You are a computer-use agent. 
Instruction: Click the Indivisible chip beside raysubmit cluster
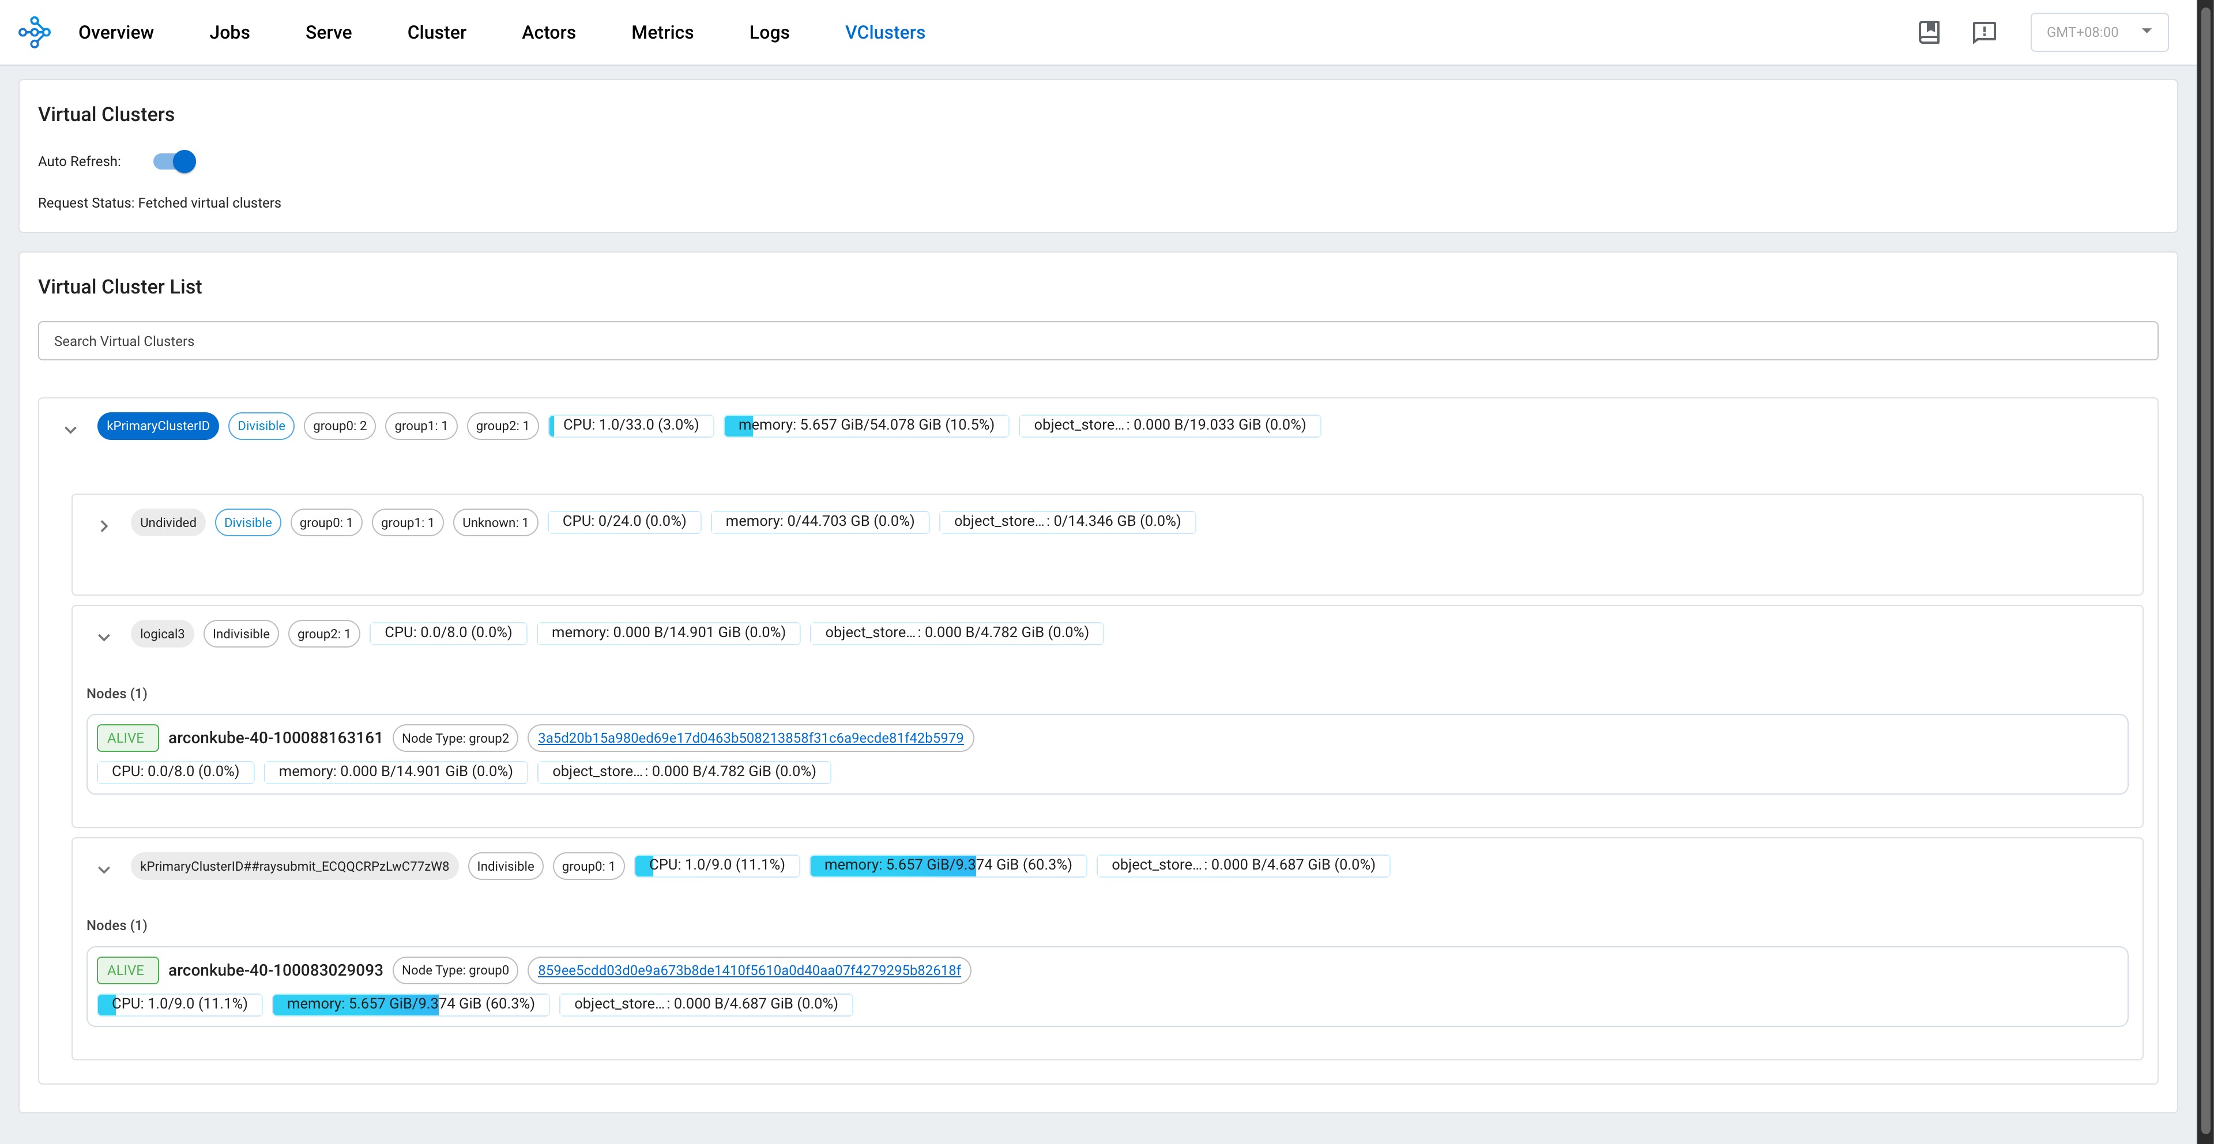coord(506,865)
